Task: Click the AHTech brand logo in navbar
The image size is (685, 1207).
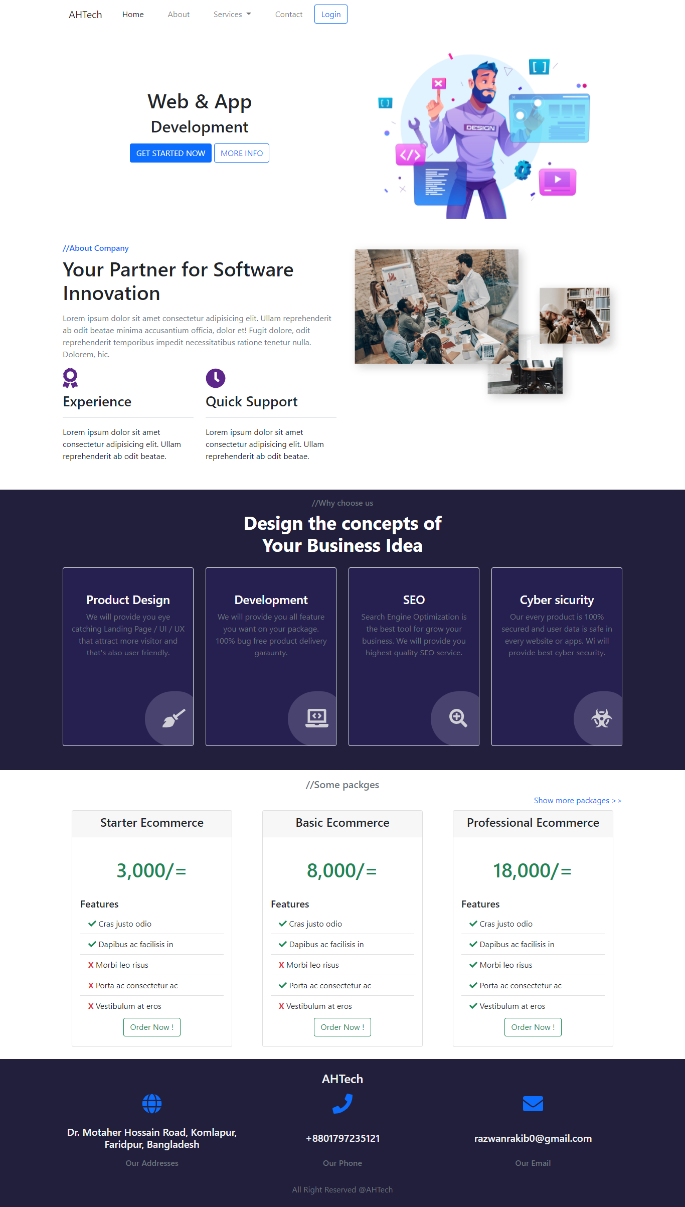Action: 85,15
